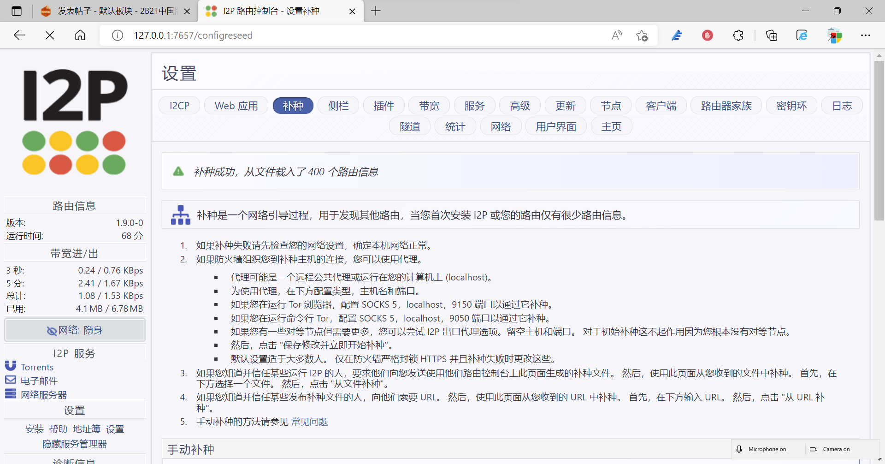This screenshot has width=885, height=464.
Task: Open browser profile avatar icon
Action: (x=834, y=35)
